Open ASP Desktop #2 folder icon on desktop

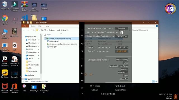pyautogui.click(x=44, y=88)
